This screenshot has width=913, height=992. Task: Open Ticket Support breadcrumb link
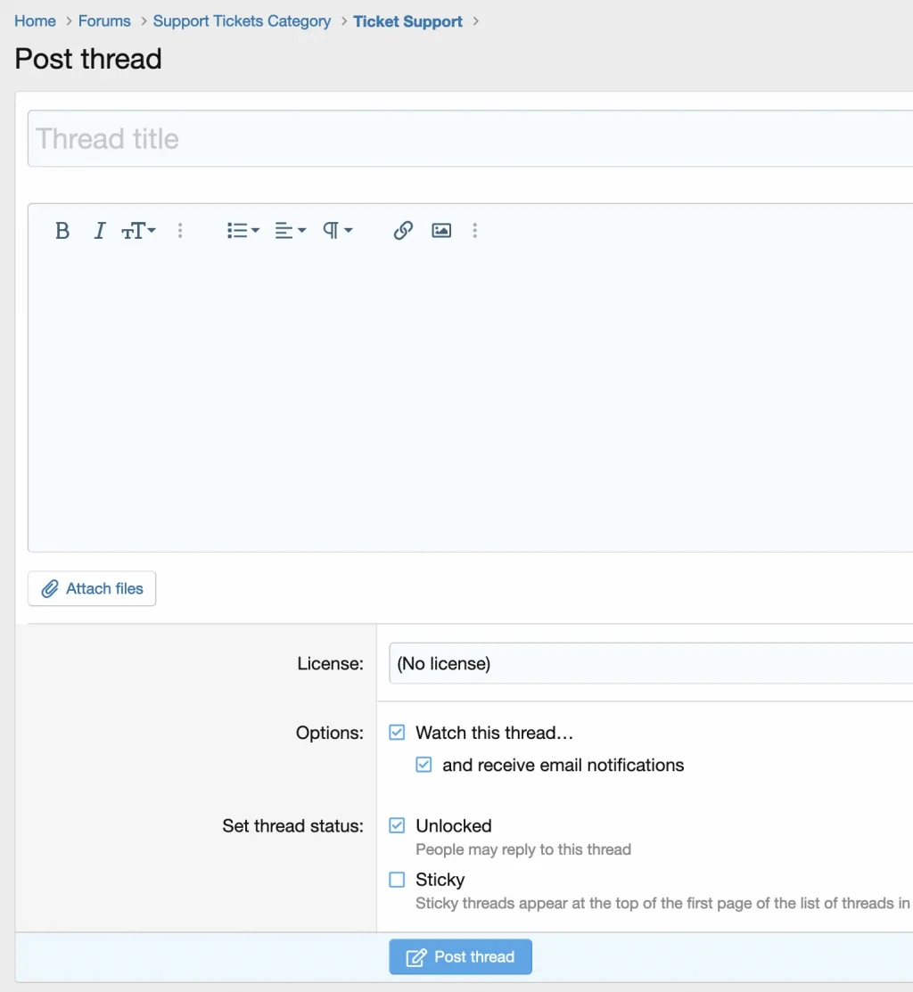408,20
